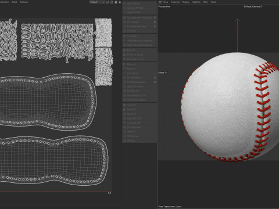Click the Default Camera label
The image size is (279, 209).
pyautogui.click(x=252, y=6)
